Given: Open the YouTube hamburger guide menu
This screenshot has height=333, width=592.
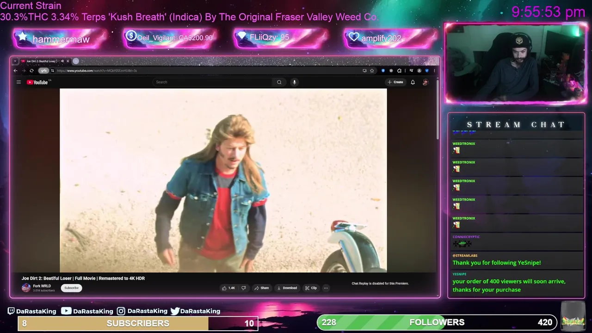Looking at the screenshot, I should 18,82.
